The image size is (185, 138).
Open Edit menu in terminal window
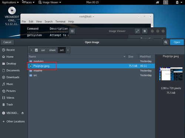click(31, 22)
